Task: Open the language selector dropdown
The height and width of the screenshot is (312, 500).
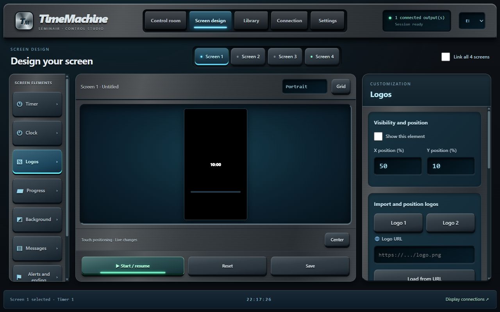Action: [x=472, y=21]
